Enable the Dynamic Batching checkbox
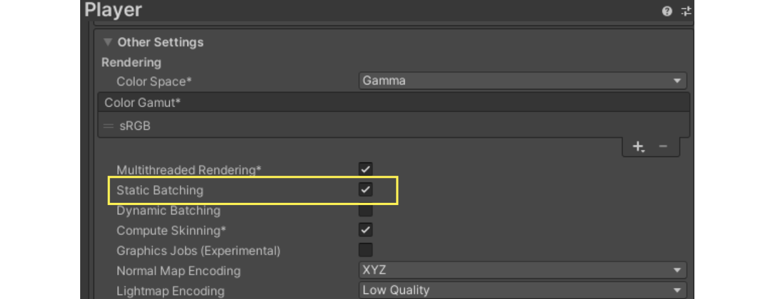The width and height of the screenshot is (774, 299). (x=365, y=210)
